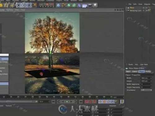This screenshot has height=116, width=155.
Task: Click the Floor environment object icon
Action: 85,5
